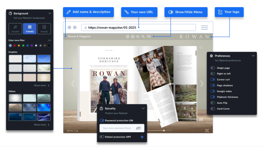Go to next page with right arrow
The height and width of the screenshot is (147, 263).
(202, 83)
